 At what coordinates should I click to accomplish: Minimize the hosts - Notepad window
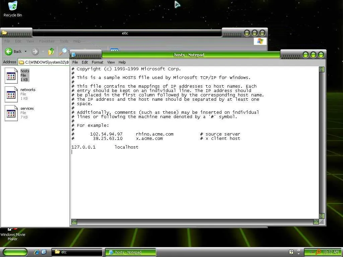click(305, 55)
